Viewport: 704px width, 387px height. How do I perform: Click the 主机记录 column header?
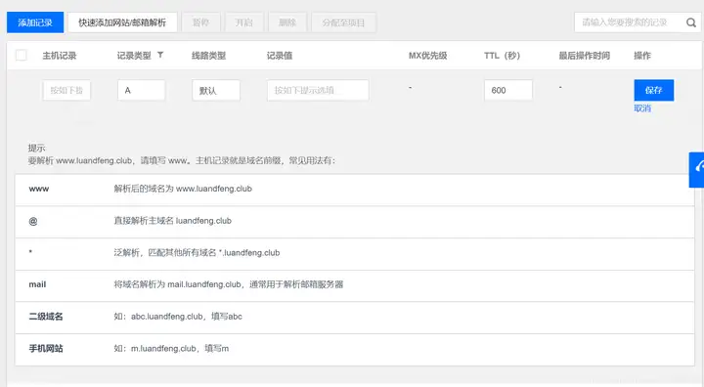point(60,56)
